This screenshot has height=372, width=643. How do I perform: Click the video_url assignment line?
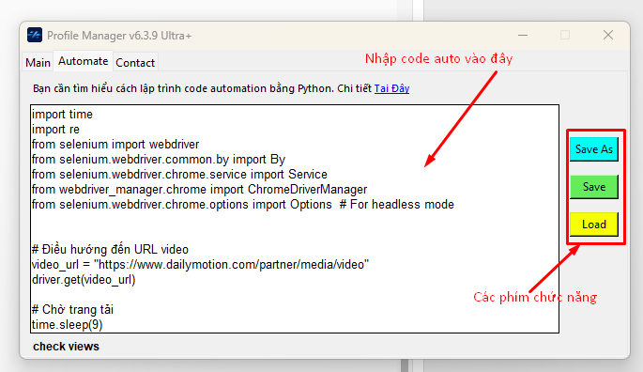click(200, 264)
